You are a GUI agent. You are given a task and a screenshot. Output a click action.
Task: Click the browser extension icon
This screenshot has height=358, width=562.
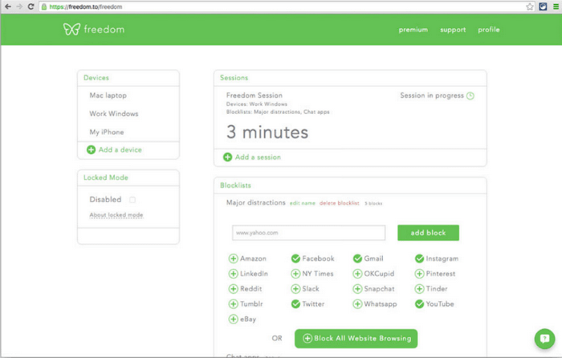(543, 6)
